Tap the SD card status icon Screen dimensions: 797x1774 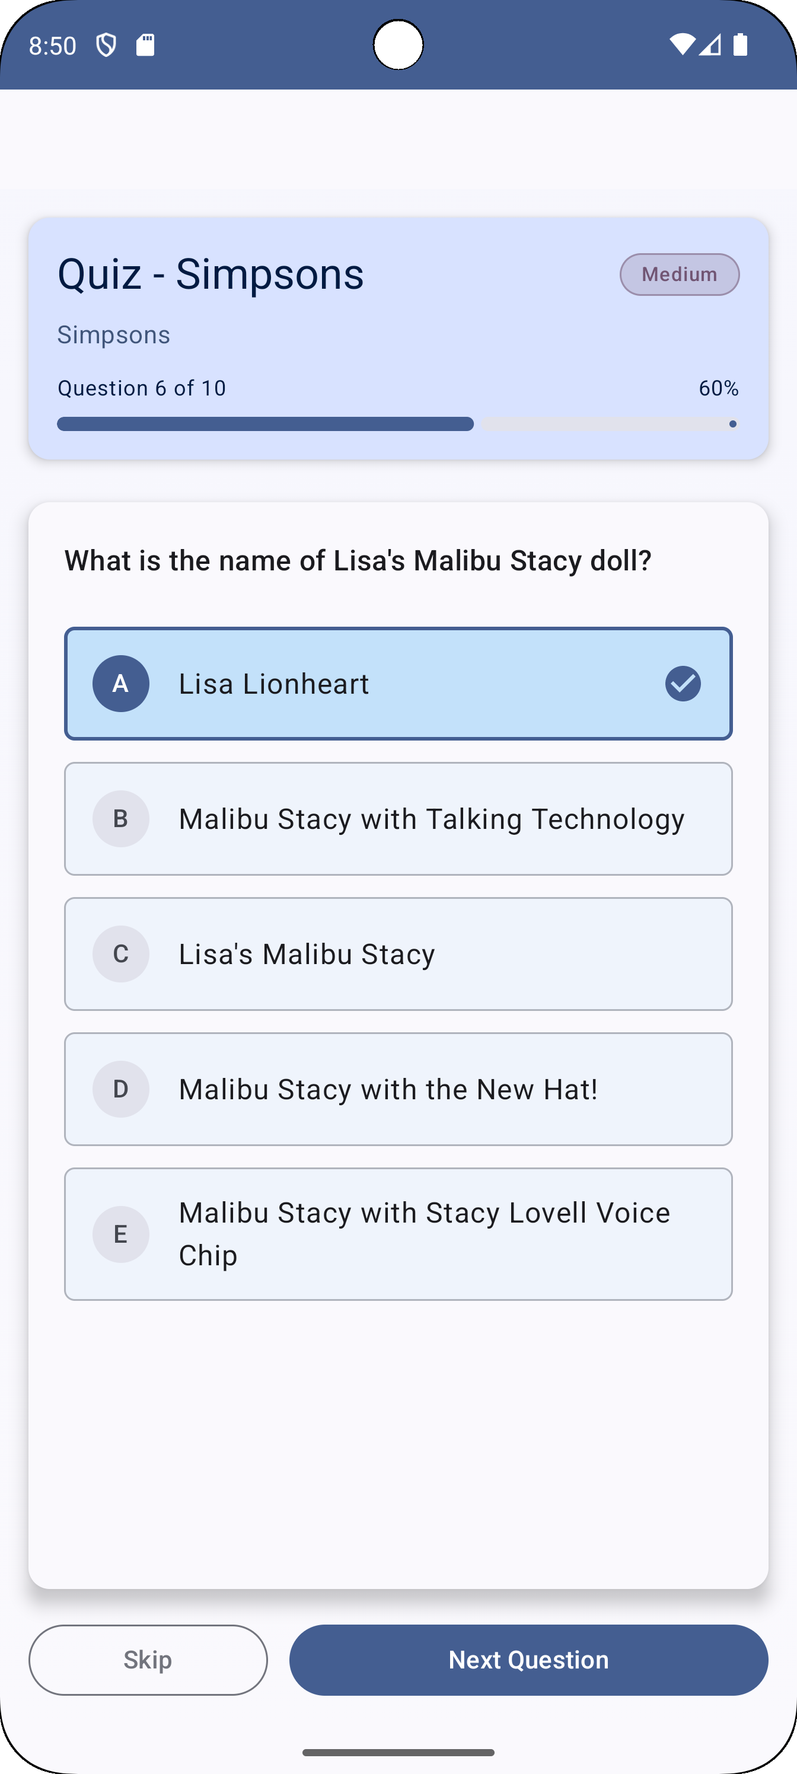[145, 46]
